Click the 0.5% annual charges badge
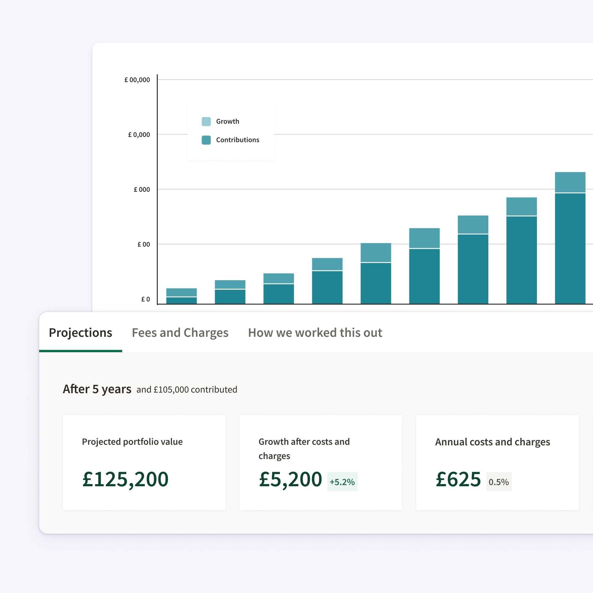Viewport: 593px width, 593px height. 498,482
